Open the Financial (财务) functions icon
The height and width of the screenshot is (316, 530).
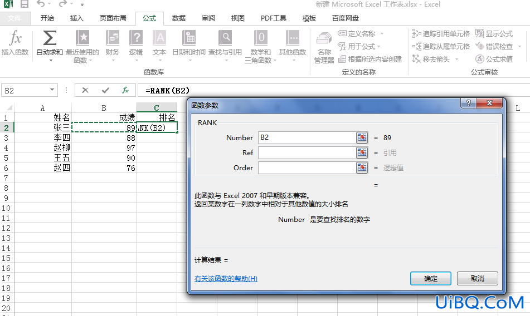(113, 38)
